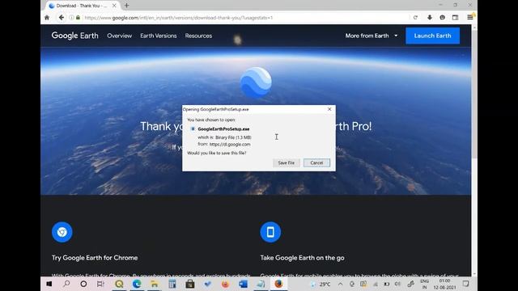Toggle the Firefox sidebar icon
518x291 pixels.
pos(455,18)
